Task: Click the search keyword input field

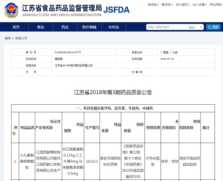Action: click(166, 27)
